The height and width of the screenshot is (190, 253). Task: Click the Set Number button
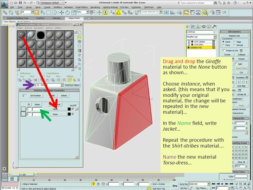pyautogui.click(x=36, y=96)
